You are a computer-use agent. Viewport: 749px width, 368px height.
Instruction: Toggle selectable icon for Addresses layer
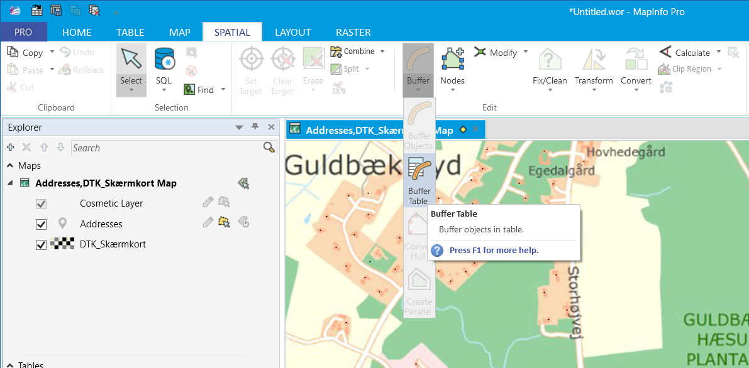point(225,222)
